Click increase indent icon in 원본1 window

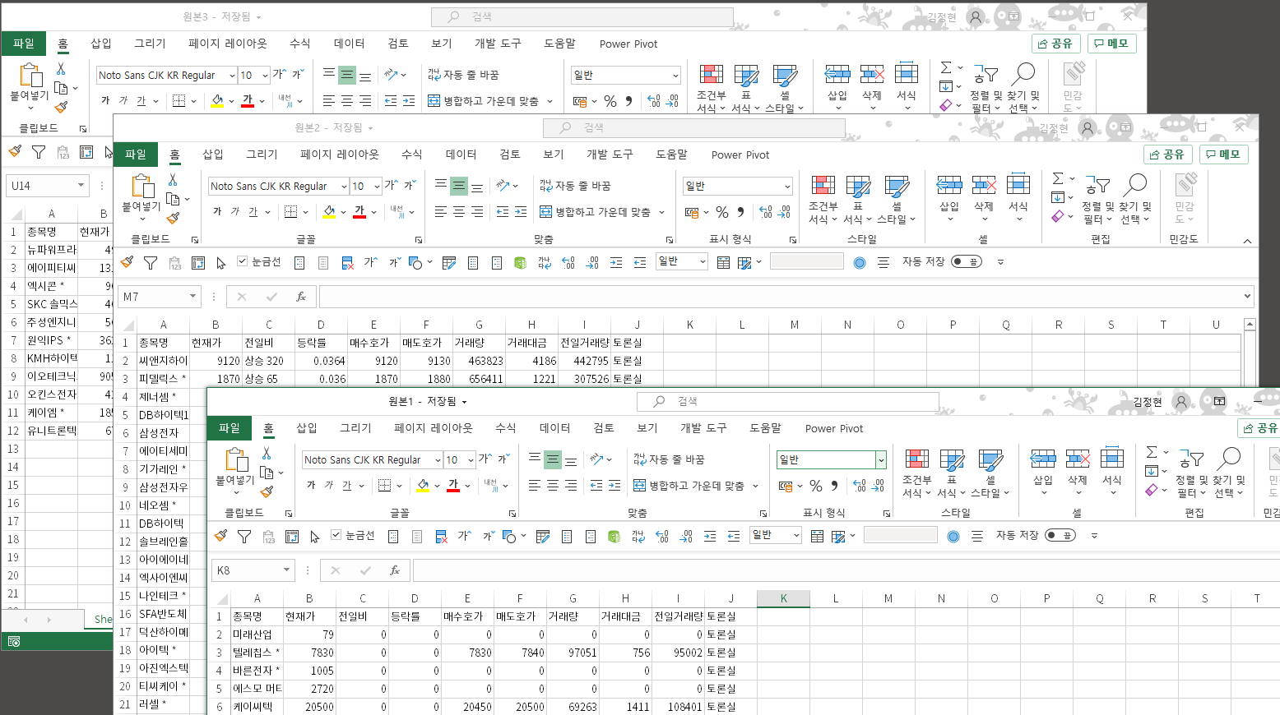(614, 486)
